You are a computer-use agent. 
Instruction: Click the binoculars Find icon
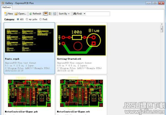[75, 14]
